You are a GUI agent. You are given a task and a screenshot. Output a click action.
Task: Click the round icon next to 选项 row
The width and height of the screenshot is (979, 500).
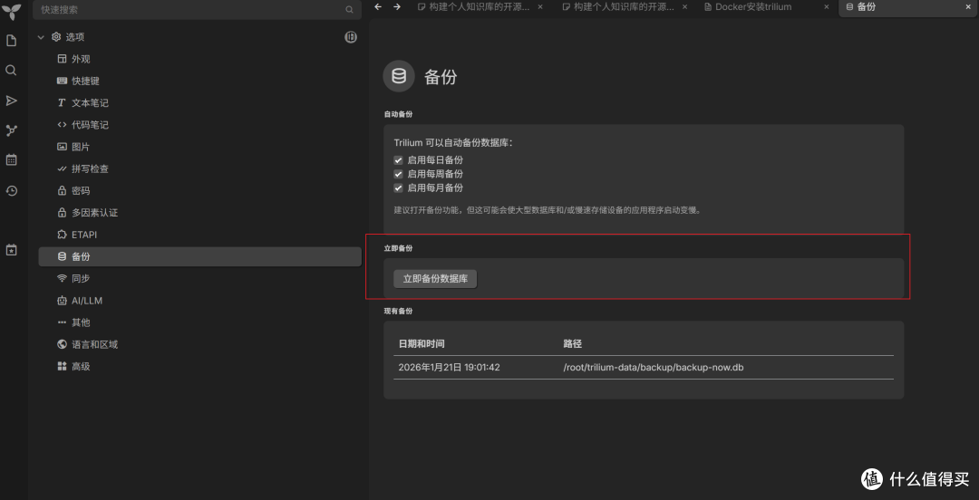click(351, 37)
